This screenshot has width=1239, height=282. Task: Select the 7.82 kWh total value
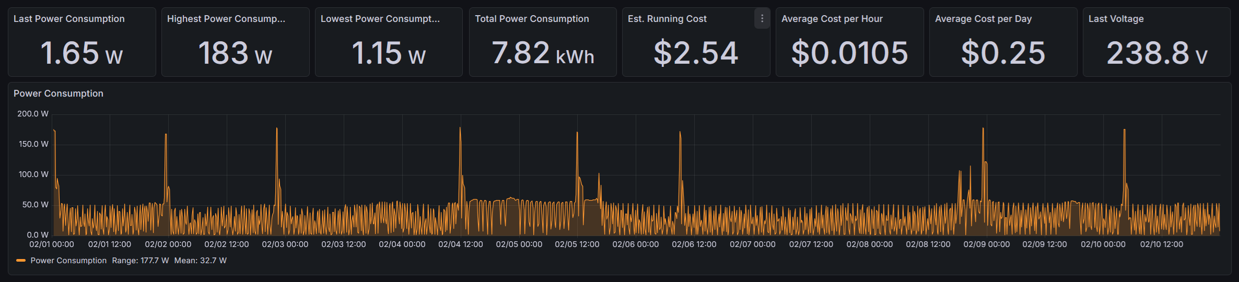pos(543,53)
